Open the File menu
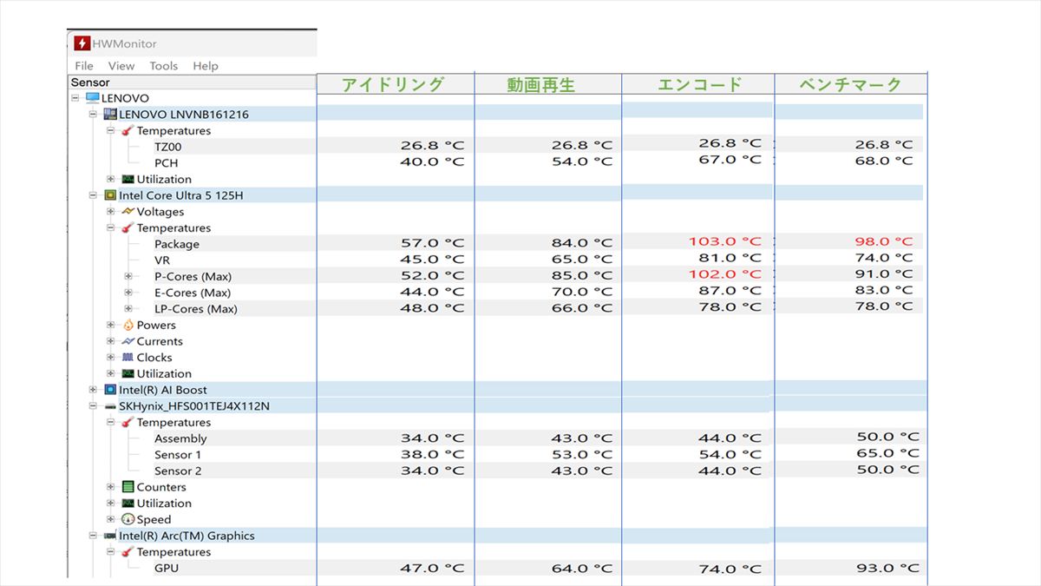This screenshot has height=586, width=1041. [x=84, y=66]
